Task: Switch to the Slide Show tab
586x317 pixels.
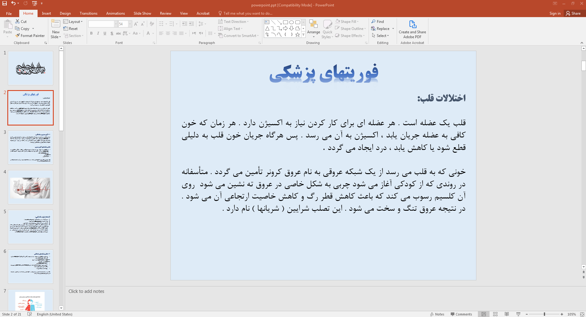Action: point(142,13)
